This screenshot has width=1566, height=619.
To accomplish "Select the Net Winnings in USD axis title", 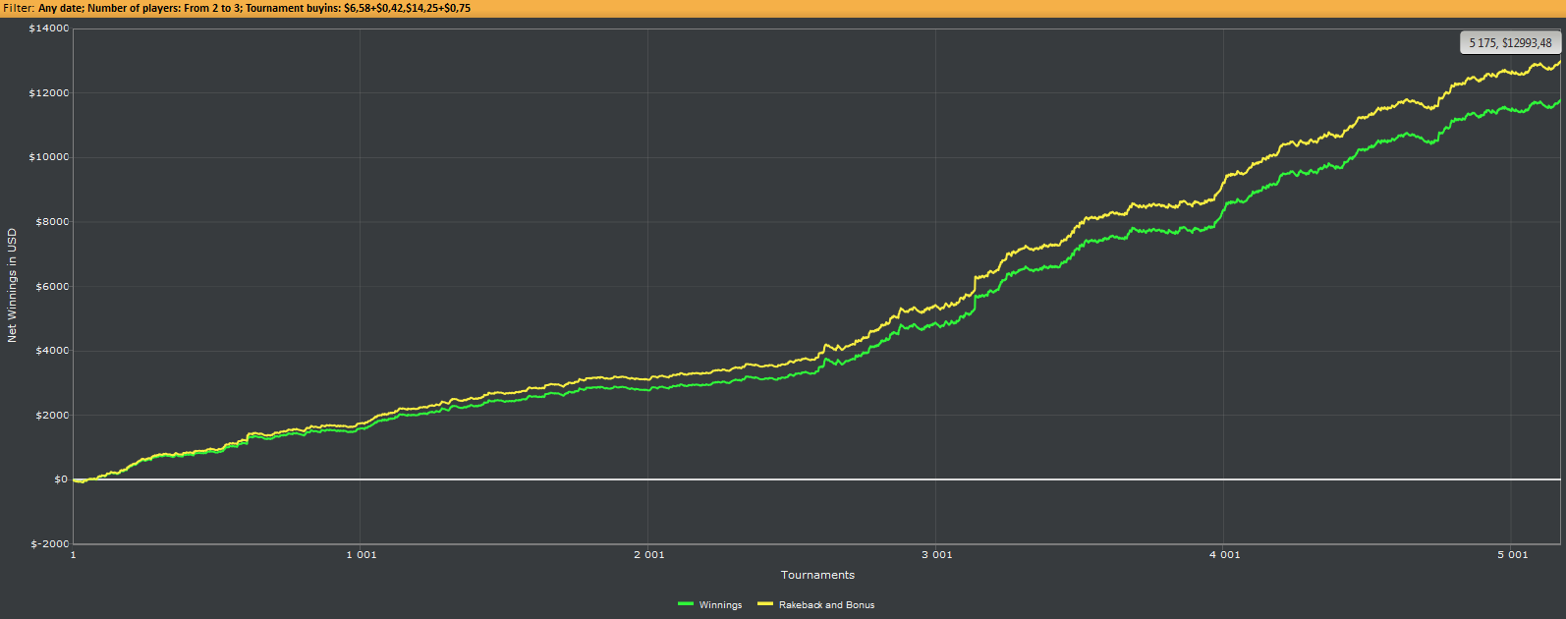I will [13, 286].
